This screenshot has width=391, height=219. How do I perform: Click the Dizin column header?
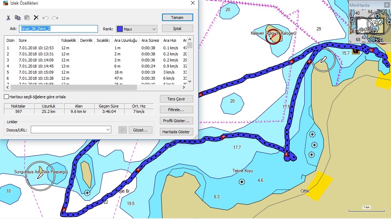pyautogui.click(x=10, y=40)
